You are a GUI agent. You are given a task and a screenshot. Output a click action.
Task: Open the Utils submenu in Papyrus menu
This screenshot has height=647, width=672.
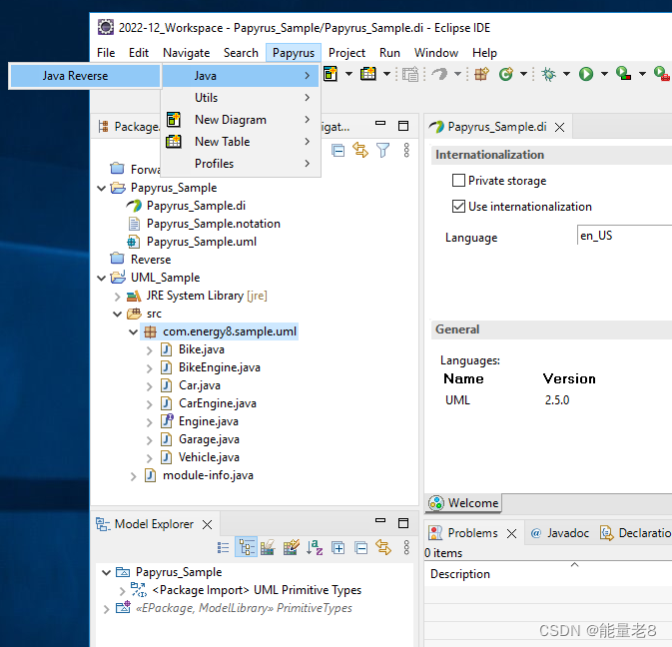pyautogui.click(x=240, y=98)
